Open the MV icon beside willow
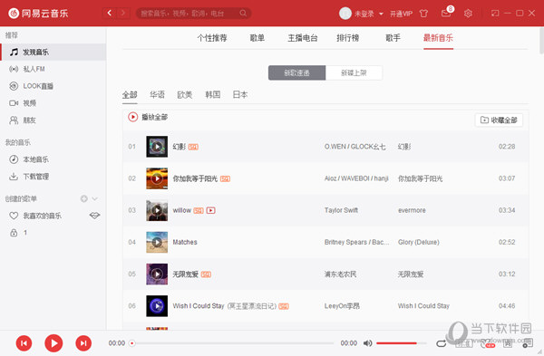The height and width of the screenshot is (356, 544). [211, 210]
